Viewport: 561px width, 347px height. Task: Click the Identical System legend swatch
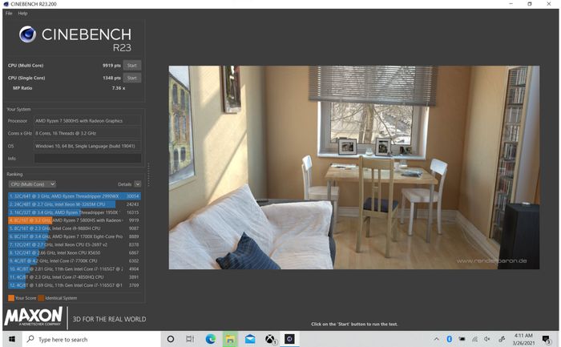[x=41, y=298]
